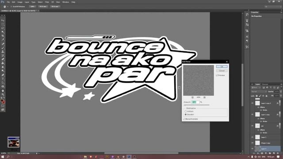The height and width of the screenshot is (159, 283).
Task: Zoom in the Add Noise preview
Action: 204,97
